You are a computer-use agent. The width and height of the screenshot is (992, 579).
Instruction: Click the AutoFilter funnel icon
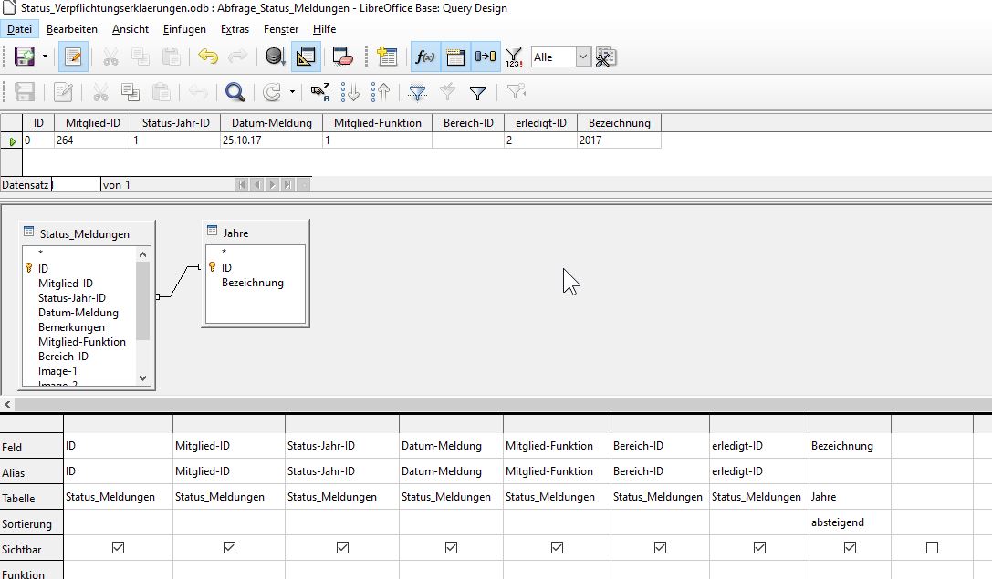coord(417,92)
